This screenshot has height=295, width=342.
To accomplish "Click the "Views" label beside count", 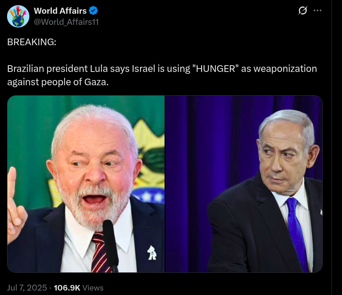I will [x=93, y=288].
